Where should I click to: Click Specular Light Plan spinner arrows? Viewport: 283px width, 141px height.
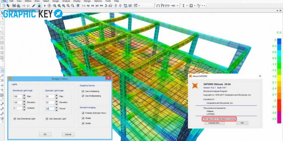click(x=57, y=97)
